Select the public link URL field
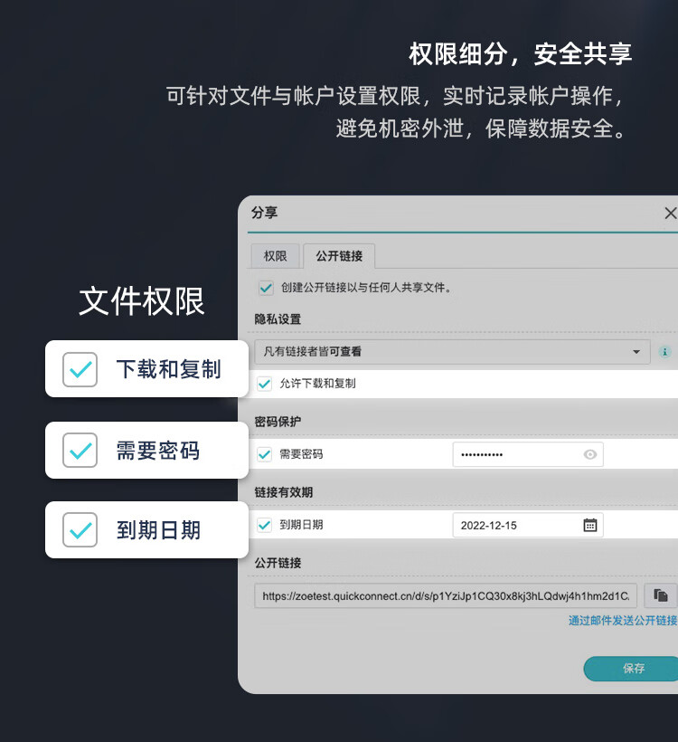 (x=447, y=595)
